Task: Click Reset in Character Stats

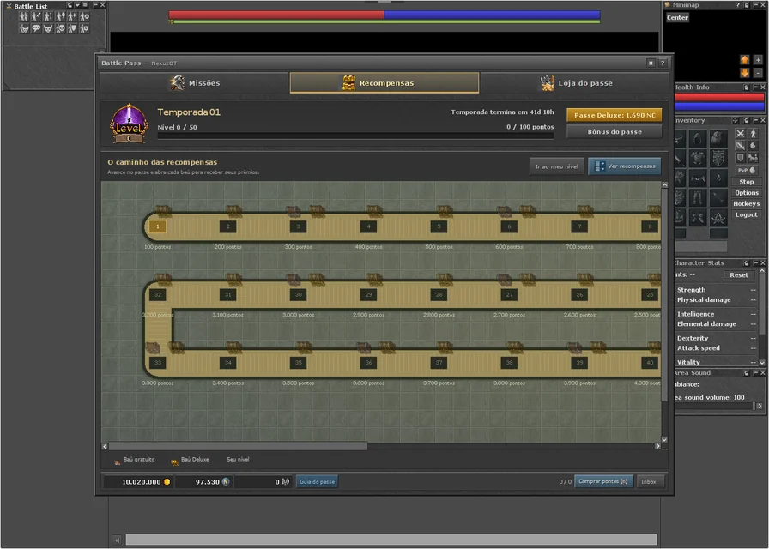Action: (739, 275)
